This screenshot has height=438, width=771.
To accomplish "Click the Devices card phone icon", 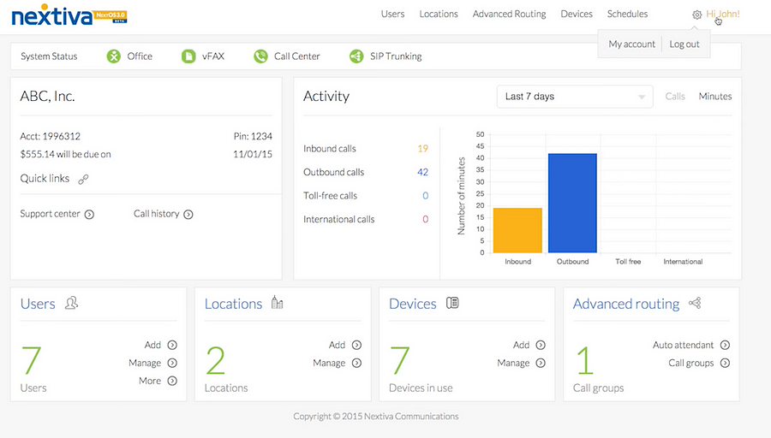I will (452, 303).
